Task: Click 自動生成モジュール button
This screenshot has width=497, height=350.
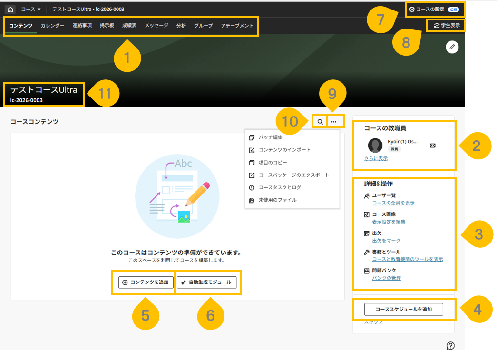Action: [207, 282]
